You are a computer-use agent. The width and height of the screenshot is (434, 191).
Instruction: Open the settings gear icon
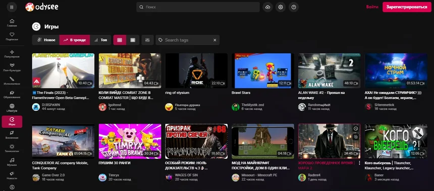[281, 7]
